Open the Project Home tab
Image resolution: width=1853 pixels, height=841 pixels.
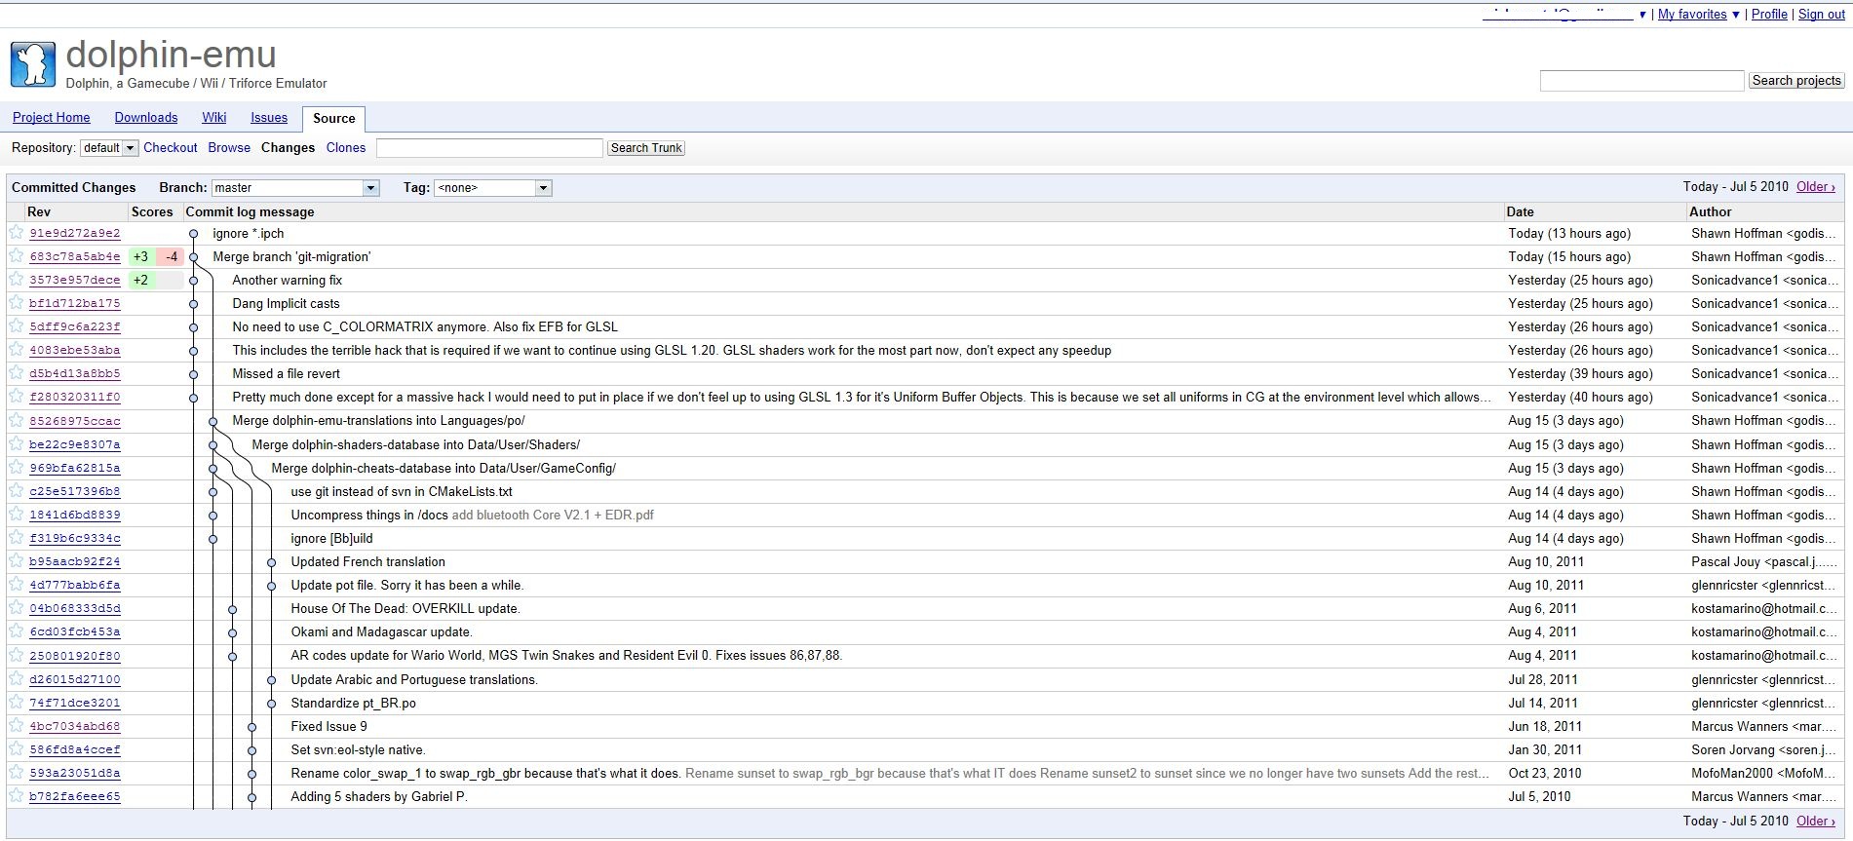point(52,118)
